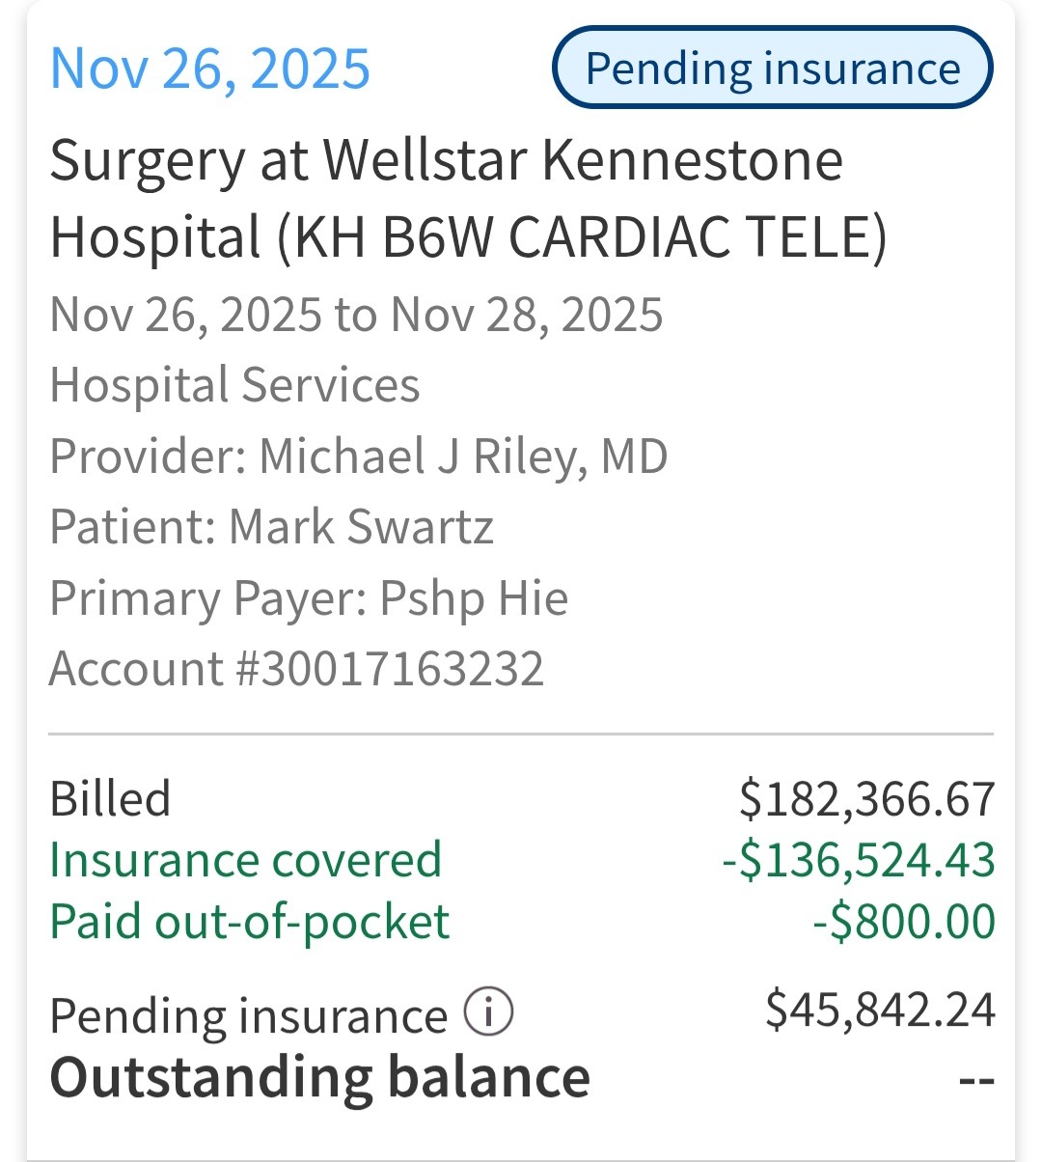Click the Patient: Mark Swartz line

[271, 527]
